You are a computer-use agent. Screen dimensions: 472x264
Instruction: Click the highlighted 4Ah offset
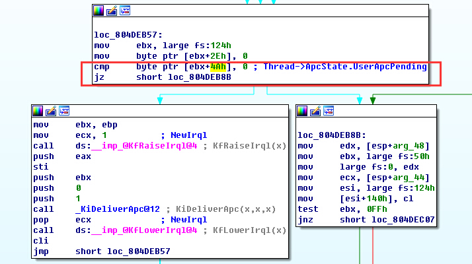(x=218, y=67)
